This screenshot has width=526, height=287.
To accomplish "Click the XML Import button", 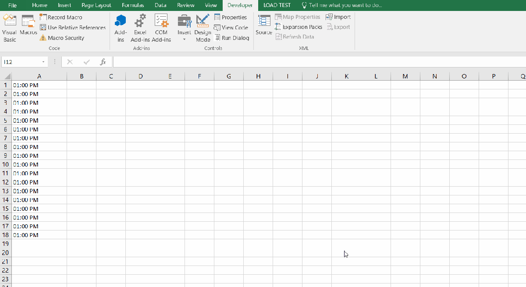I will (x=338, y=17).
